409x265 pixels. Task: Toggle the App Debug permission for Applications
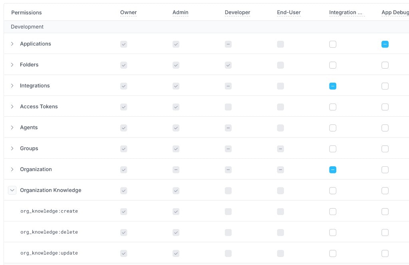(x=385, y=44)
